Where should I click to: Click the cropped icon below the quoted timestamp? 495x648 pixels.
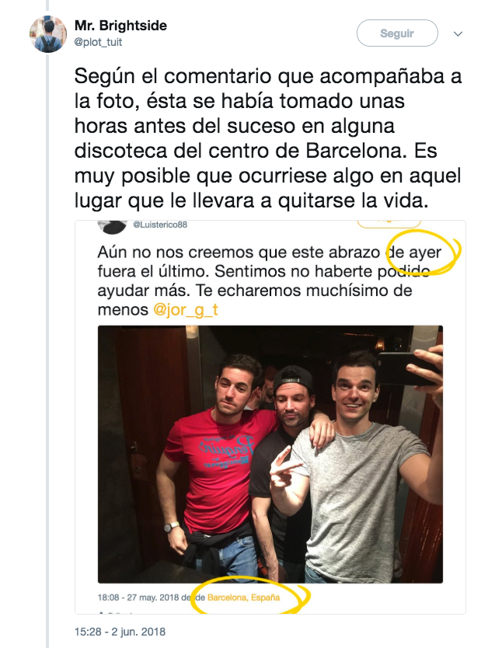pos(102,611)
